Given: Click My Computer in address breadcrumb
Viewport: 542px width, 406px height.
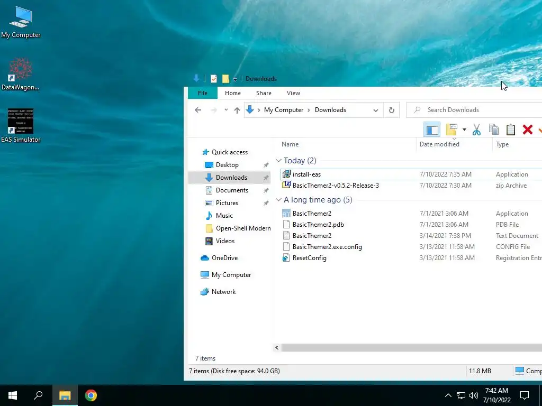Looking at the screenshot, I should [284, 110].
